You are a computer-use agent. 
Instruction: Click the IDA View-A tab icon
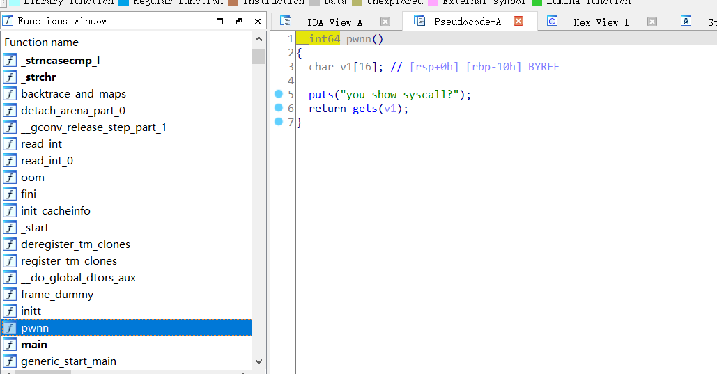point(286,21)
